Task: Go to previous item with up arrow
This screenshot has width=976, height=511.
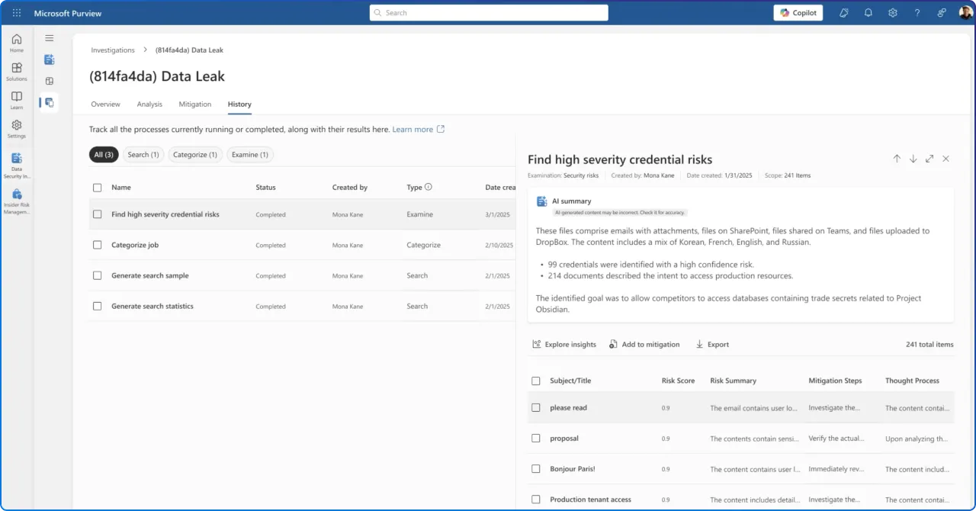Action: [x=897, y=159]
